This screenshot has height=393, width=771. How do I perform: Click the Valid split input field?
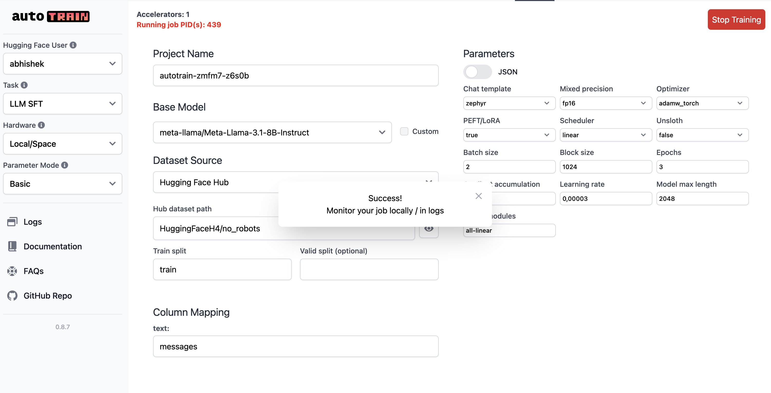369,269
